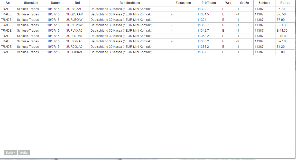Click the Weiter button
Image resolution: width=296 pixels, height=160 pixels.
24,153
